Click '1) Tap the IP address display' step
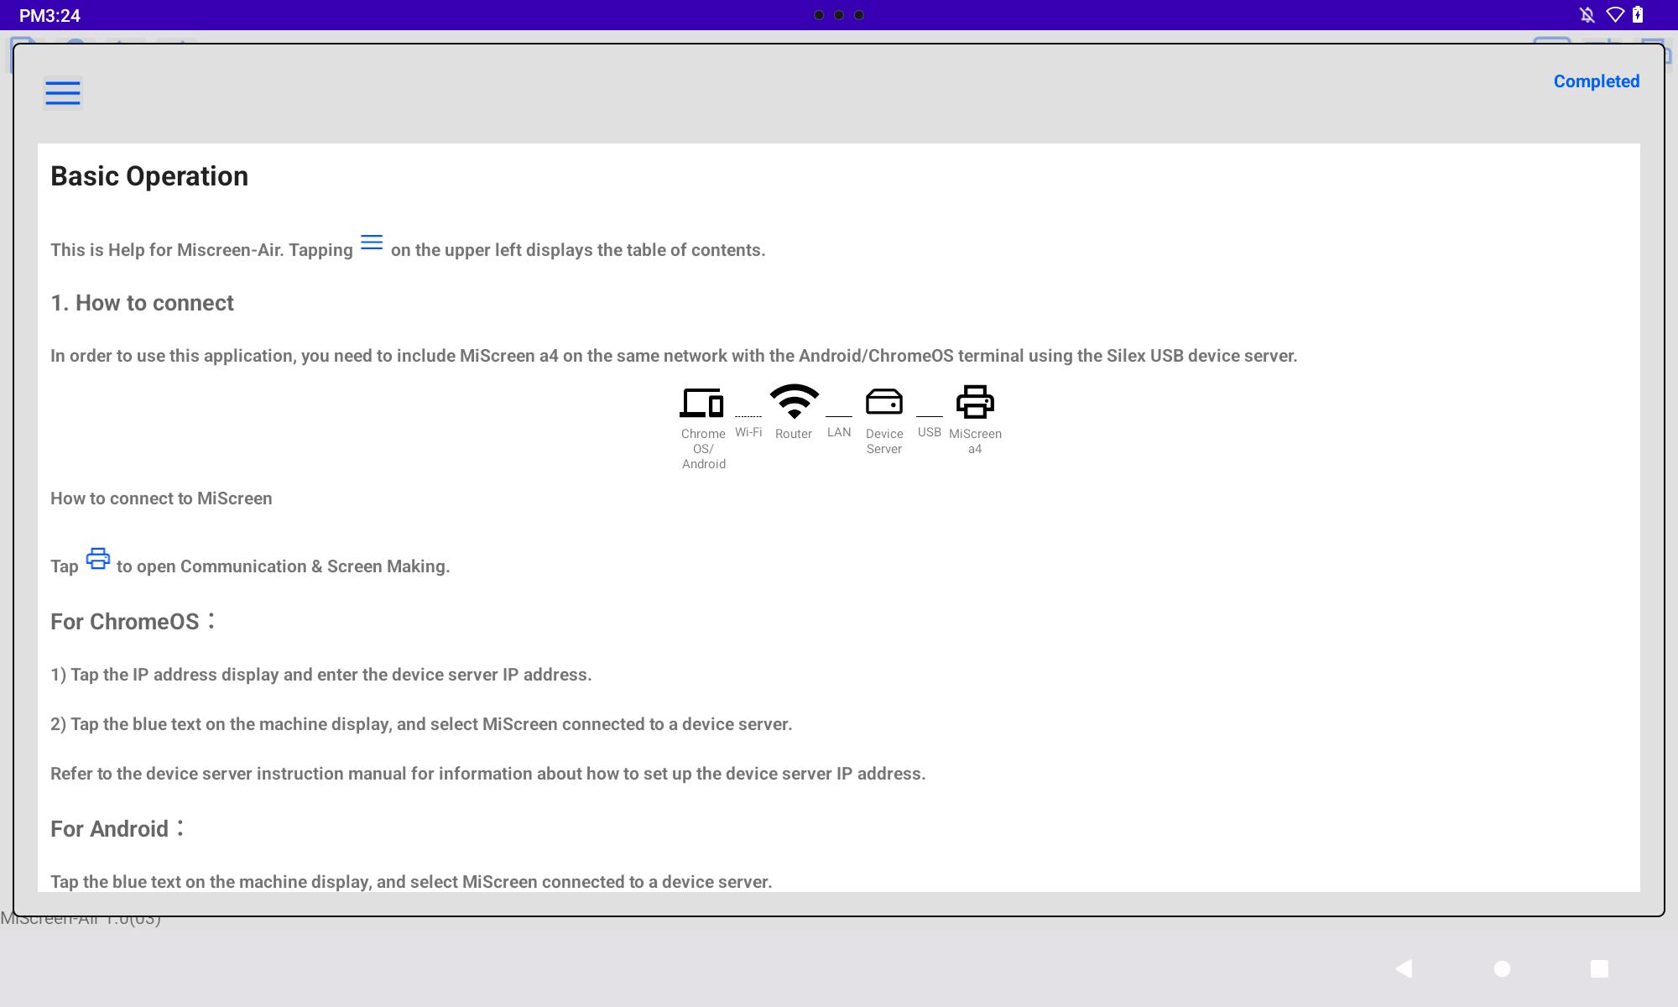1678x1007 pixels. coord(321,675)
